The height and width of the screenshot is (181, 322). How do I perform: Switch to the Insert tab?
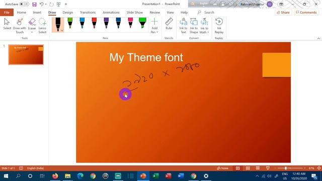coord(37,13)
